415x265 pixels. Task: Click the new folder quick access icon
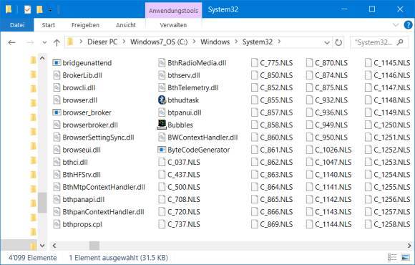coord(39,10)
